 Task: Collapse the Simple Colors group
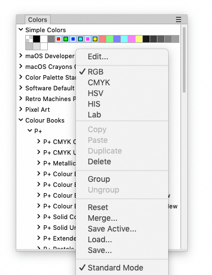pos(21,29)
